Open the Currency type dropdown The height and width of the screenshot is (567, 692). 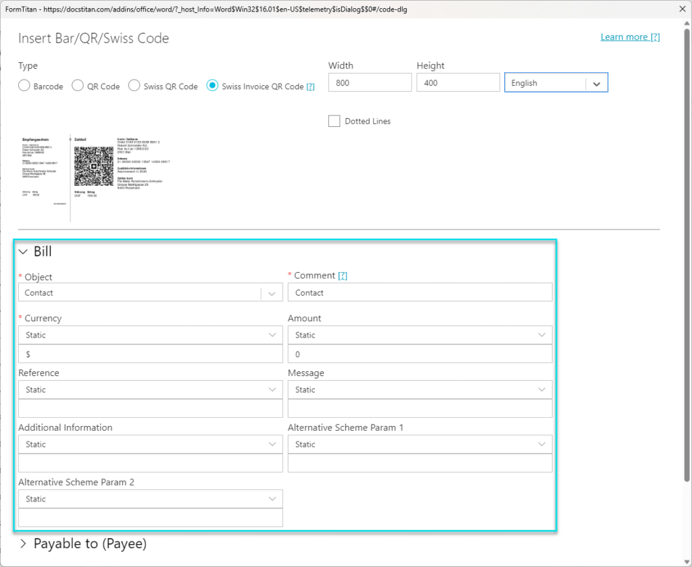pyautogui.click(x=150, y=335)
